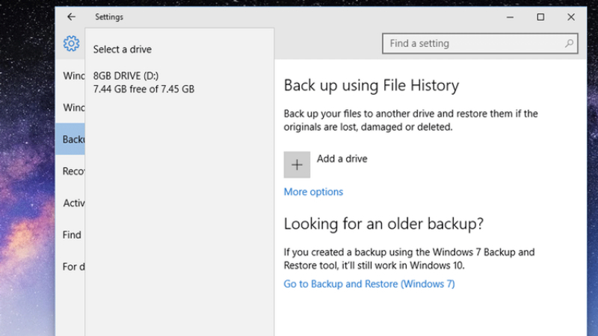Click 'Looking for an older backup?' heading
Screen dimensions: 598x336
point(383,223)
